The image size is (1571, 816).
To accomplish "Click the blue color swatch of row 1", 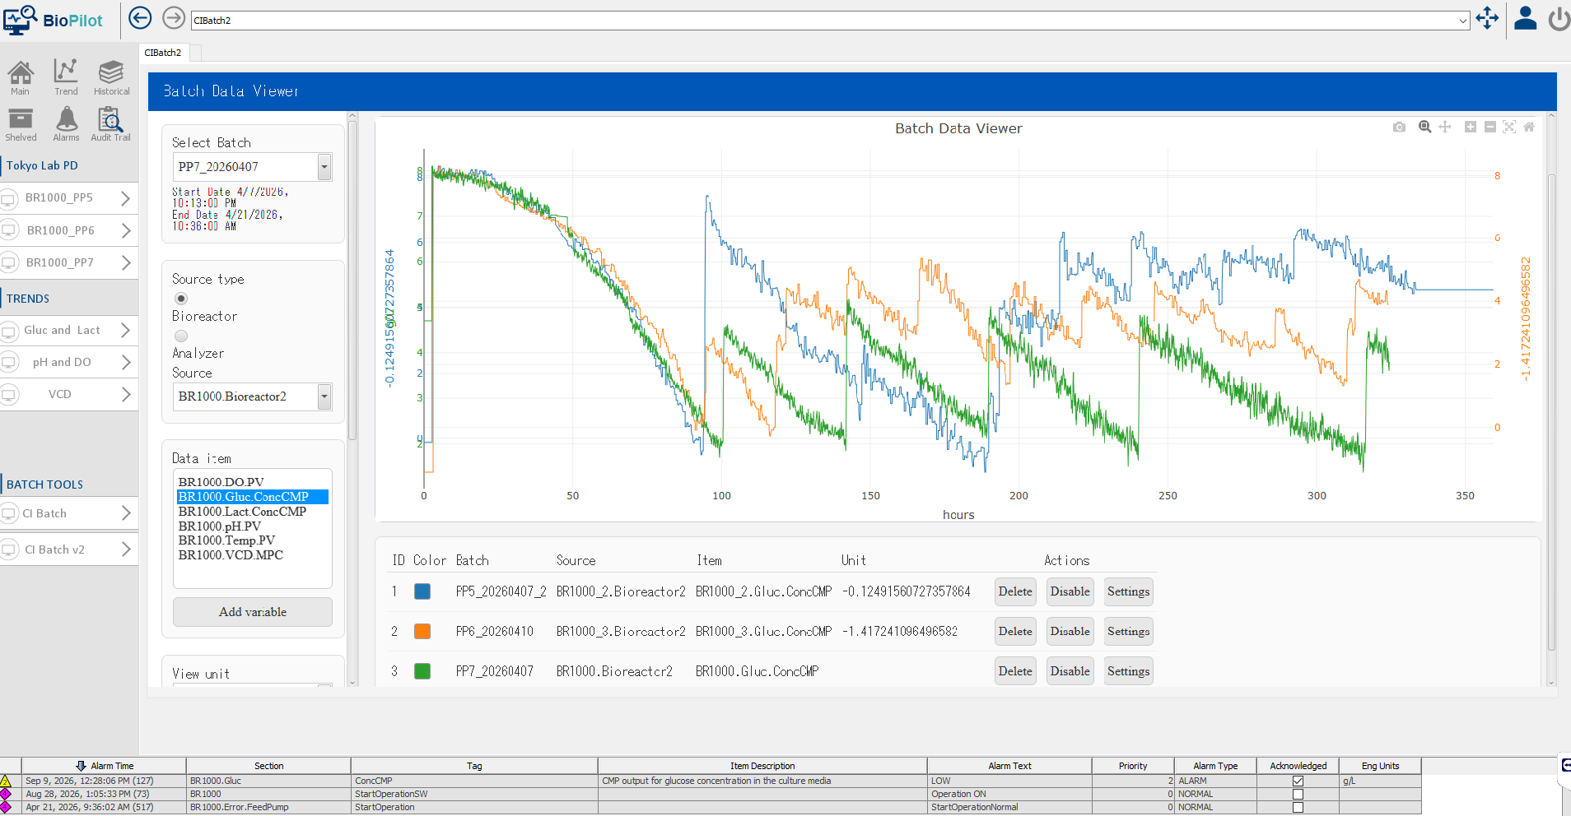I will pos(422,591).
